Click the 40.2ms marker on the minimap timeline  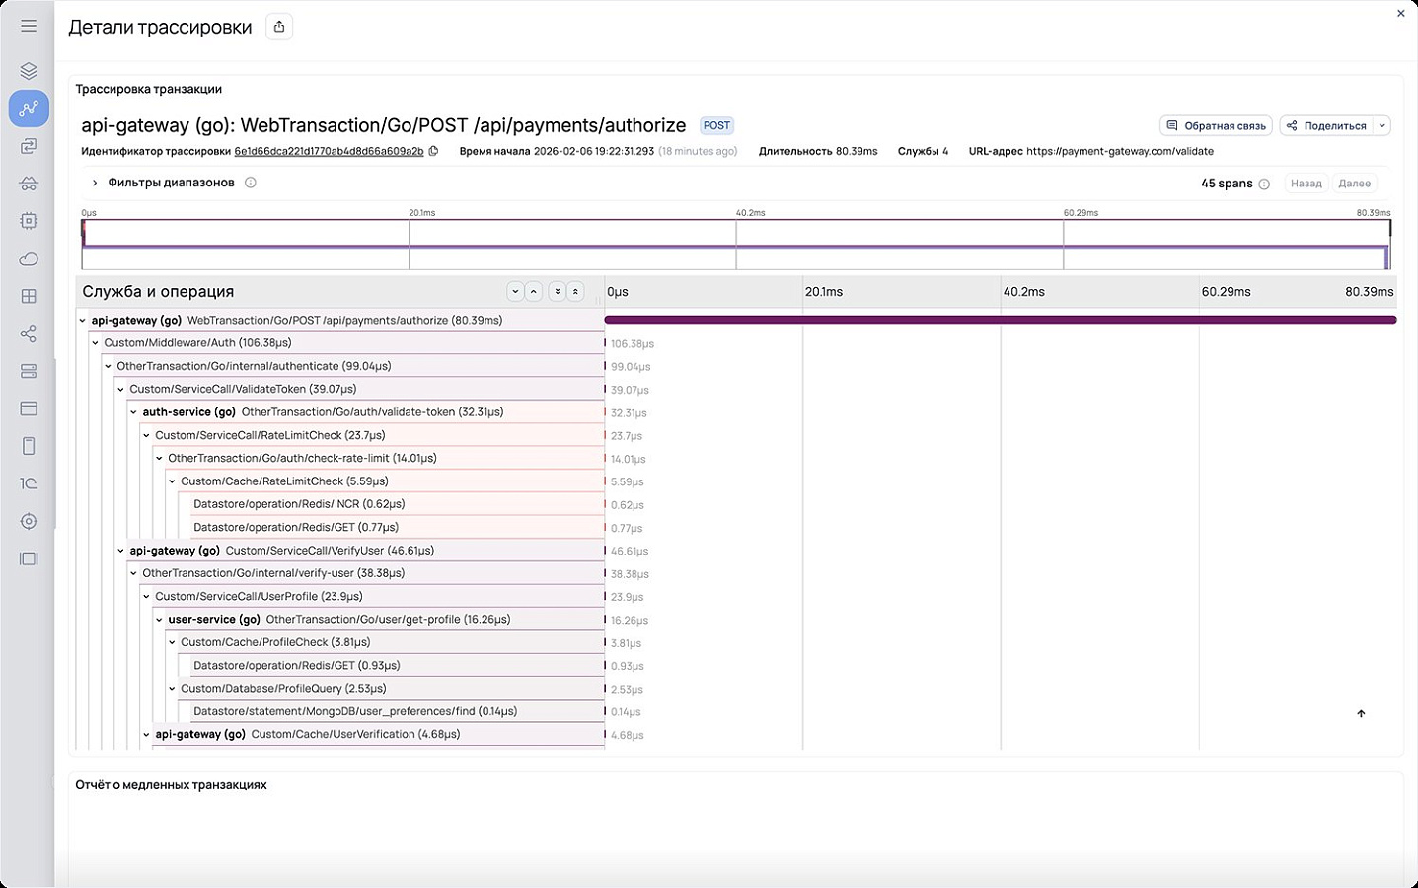point(750,213)
